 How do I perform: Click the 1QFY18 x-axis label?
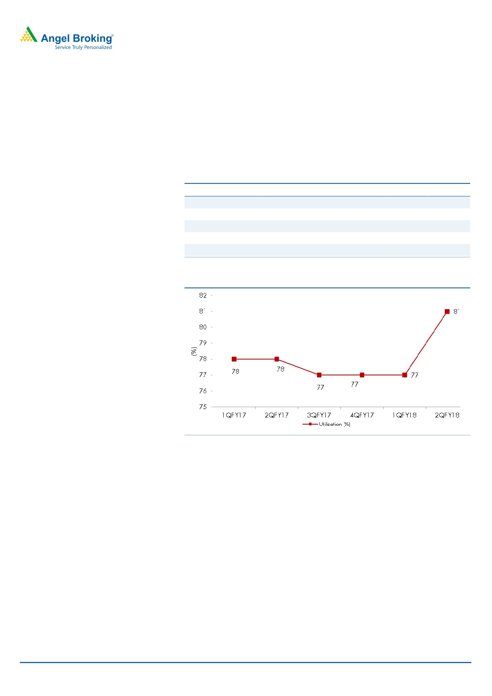coord(404,415)
